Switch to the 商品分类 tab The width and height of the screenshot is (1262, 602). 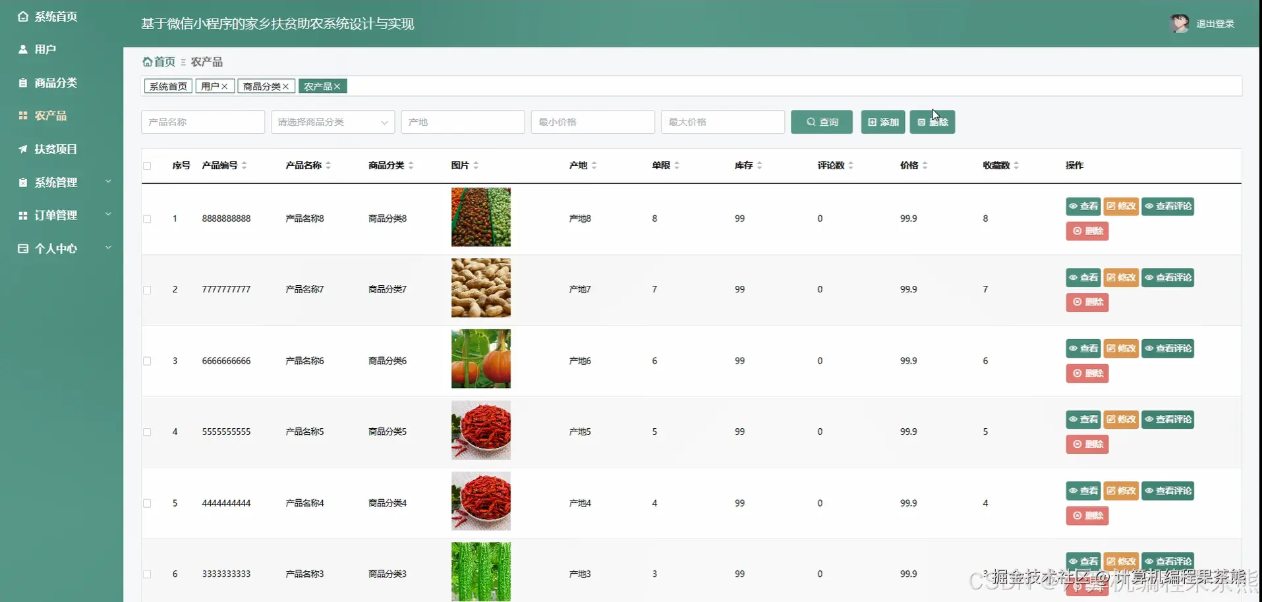(262, 86)
